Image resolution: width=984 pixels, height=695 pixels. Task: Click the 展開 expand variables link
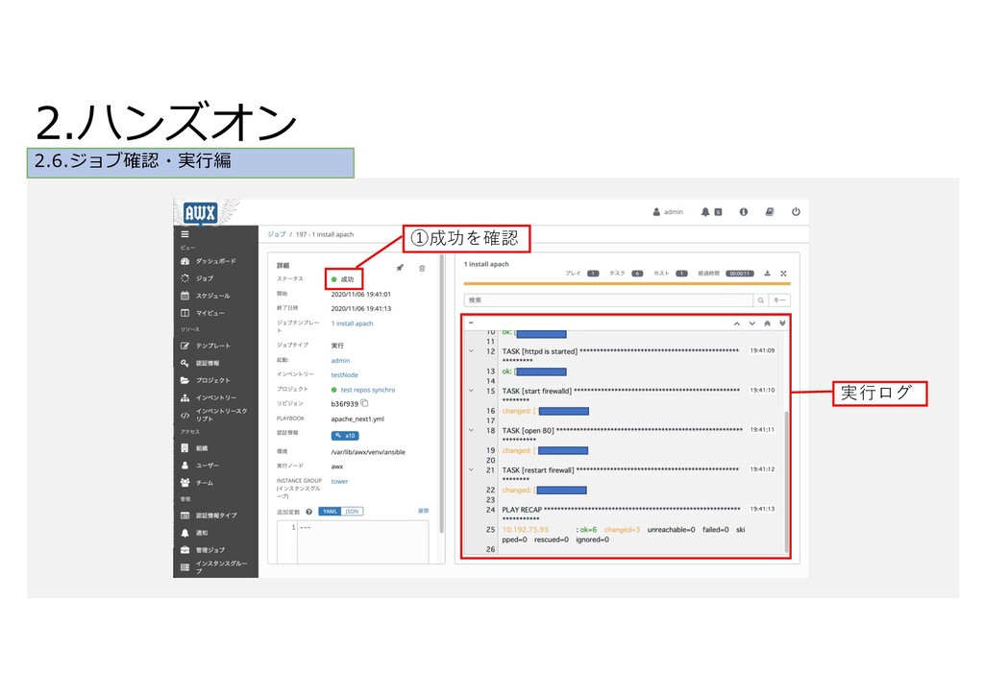(424, 511)
